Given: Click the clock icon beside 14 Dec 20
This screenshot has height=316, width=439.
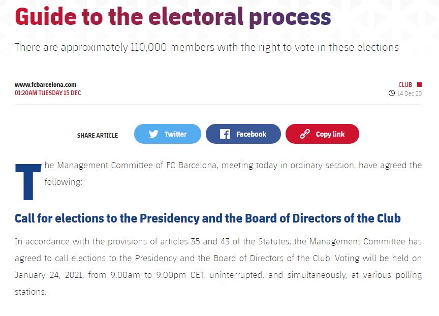Looking at the screenshot, I should pos(391,93).
